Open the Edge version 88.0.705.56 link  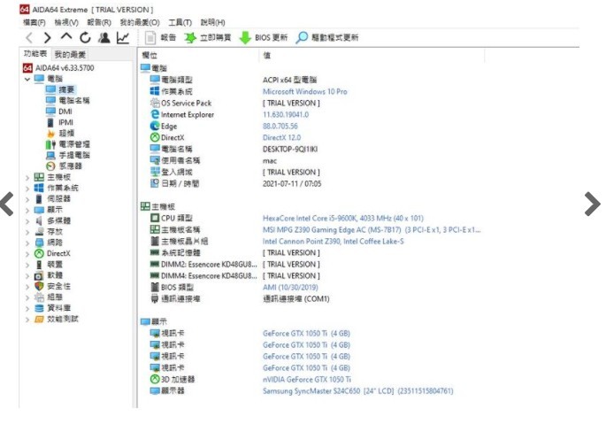(280, 126)
